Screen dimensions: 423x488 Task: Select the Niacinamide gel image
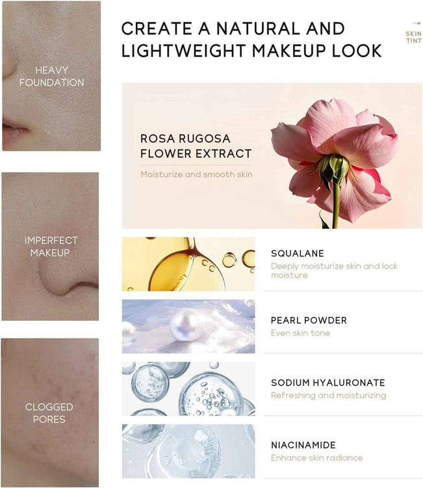(x=188, y=452)
